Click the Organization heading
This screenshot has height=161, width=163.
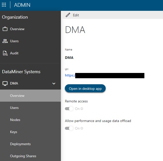(15, 17)
